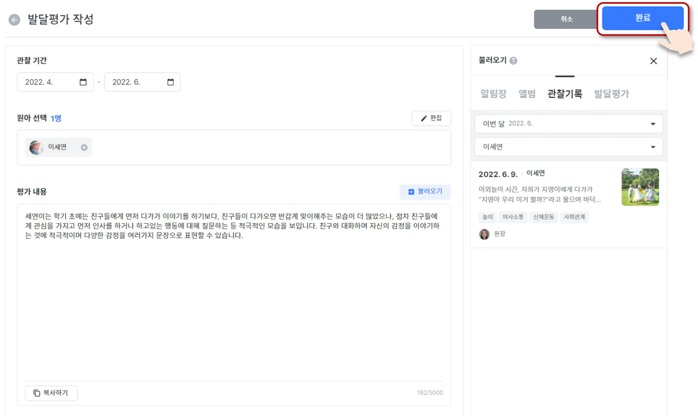Remove 이세연 with the x icon
The height and width of the screenshot is (416, 698).
(84, 147)
